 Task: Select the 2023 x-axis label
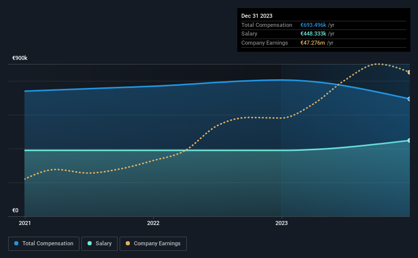[x=282, y=223]
